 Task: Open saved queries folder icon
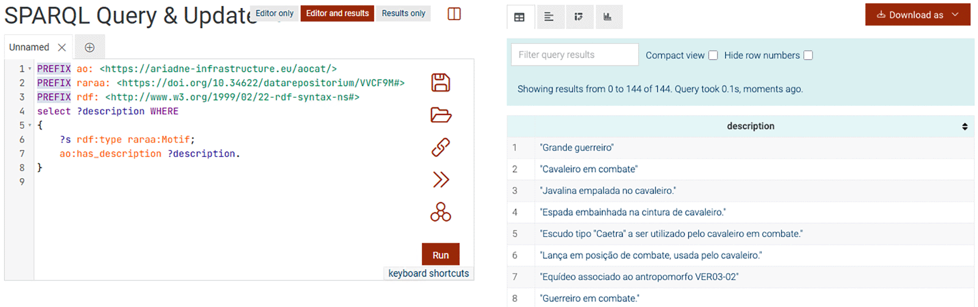pyautogui.click(x=440, y=115)
